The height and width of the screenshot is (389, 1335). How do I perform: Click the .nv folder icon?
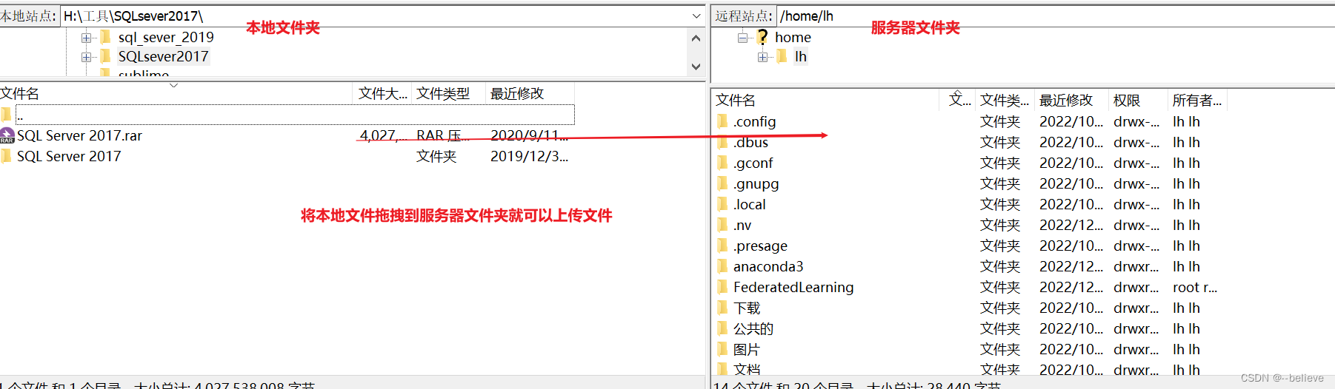(722, 225)
